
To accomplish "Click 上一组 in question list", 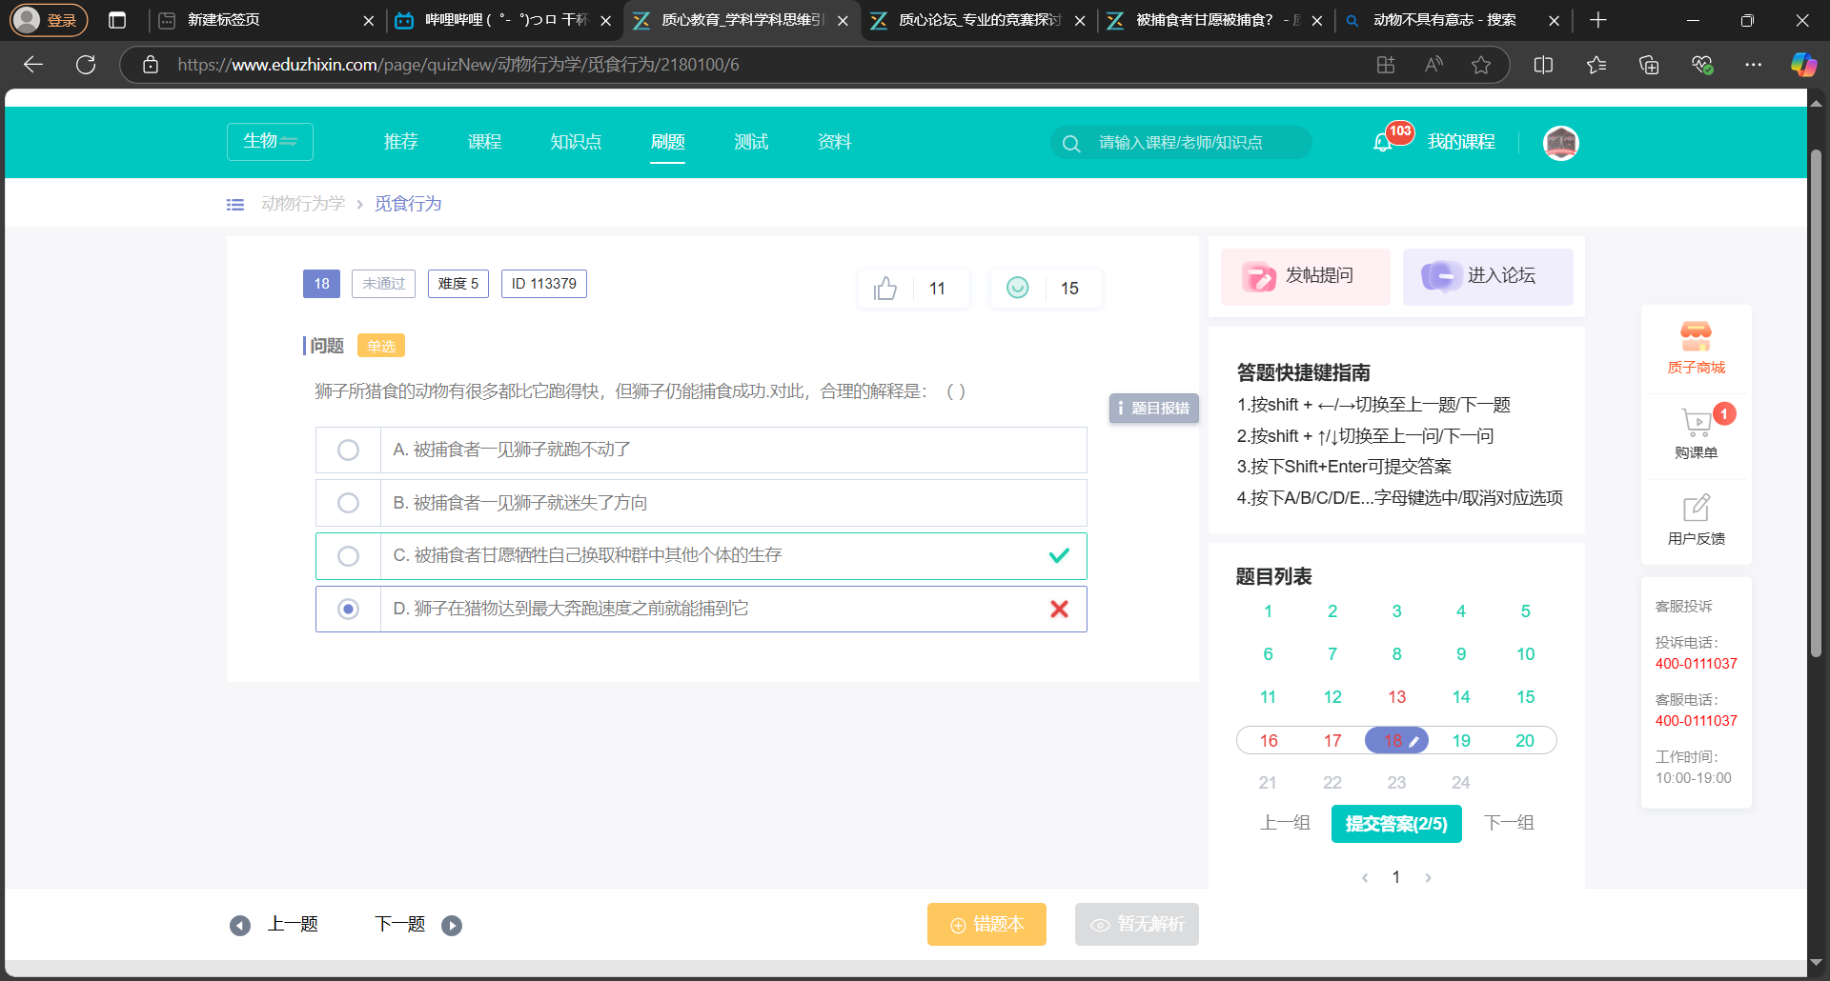I will click(1285, 823).
